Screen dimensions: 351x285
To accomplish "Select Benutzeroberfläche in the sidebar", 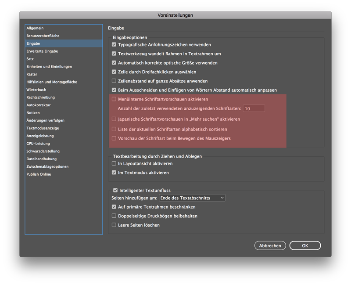I will coord(64,36).
